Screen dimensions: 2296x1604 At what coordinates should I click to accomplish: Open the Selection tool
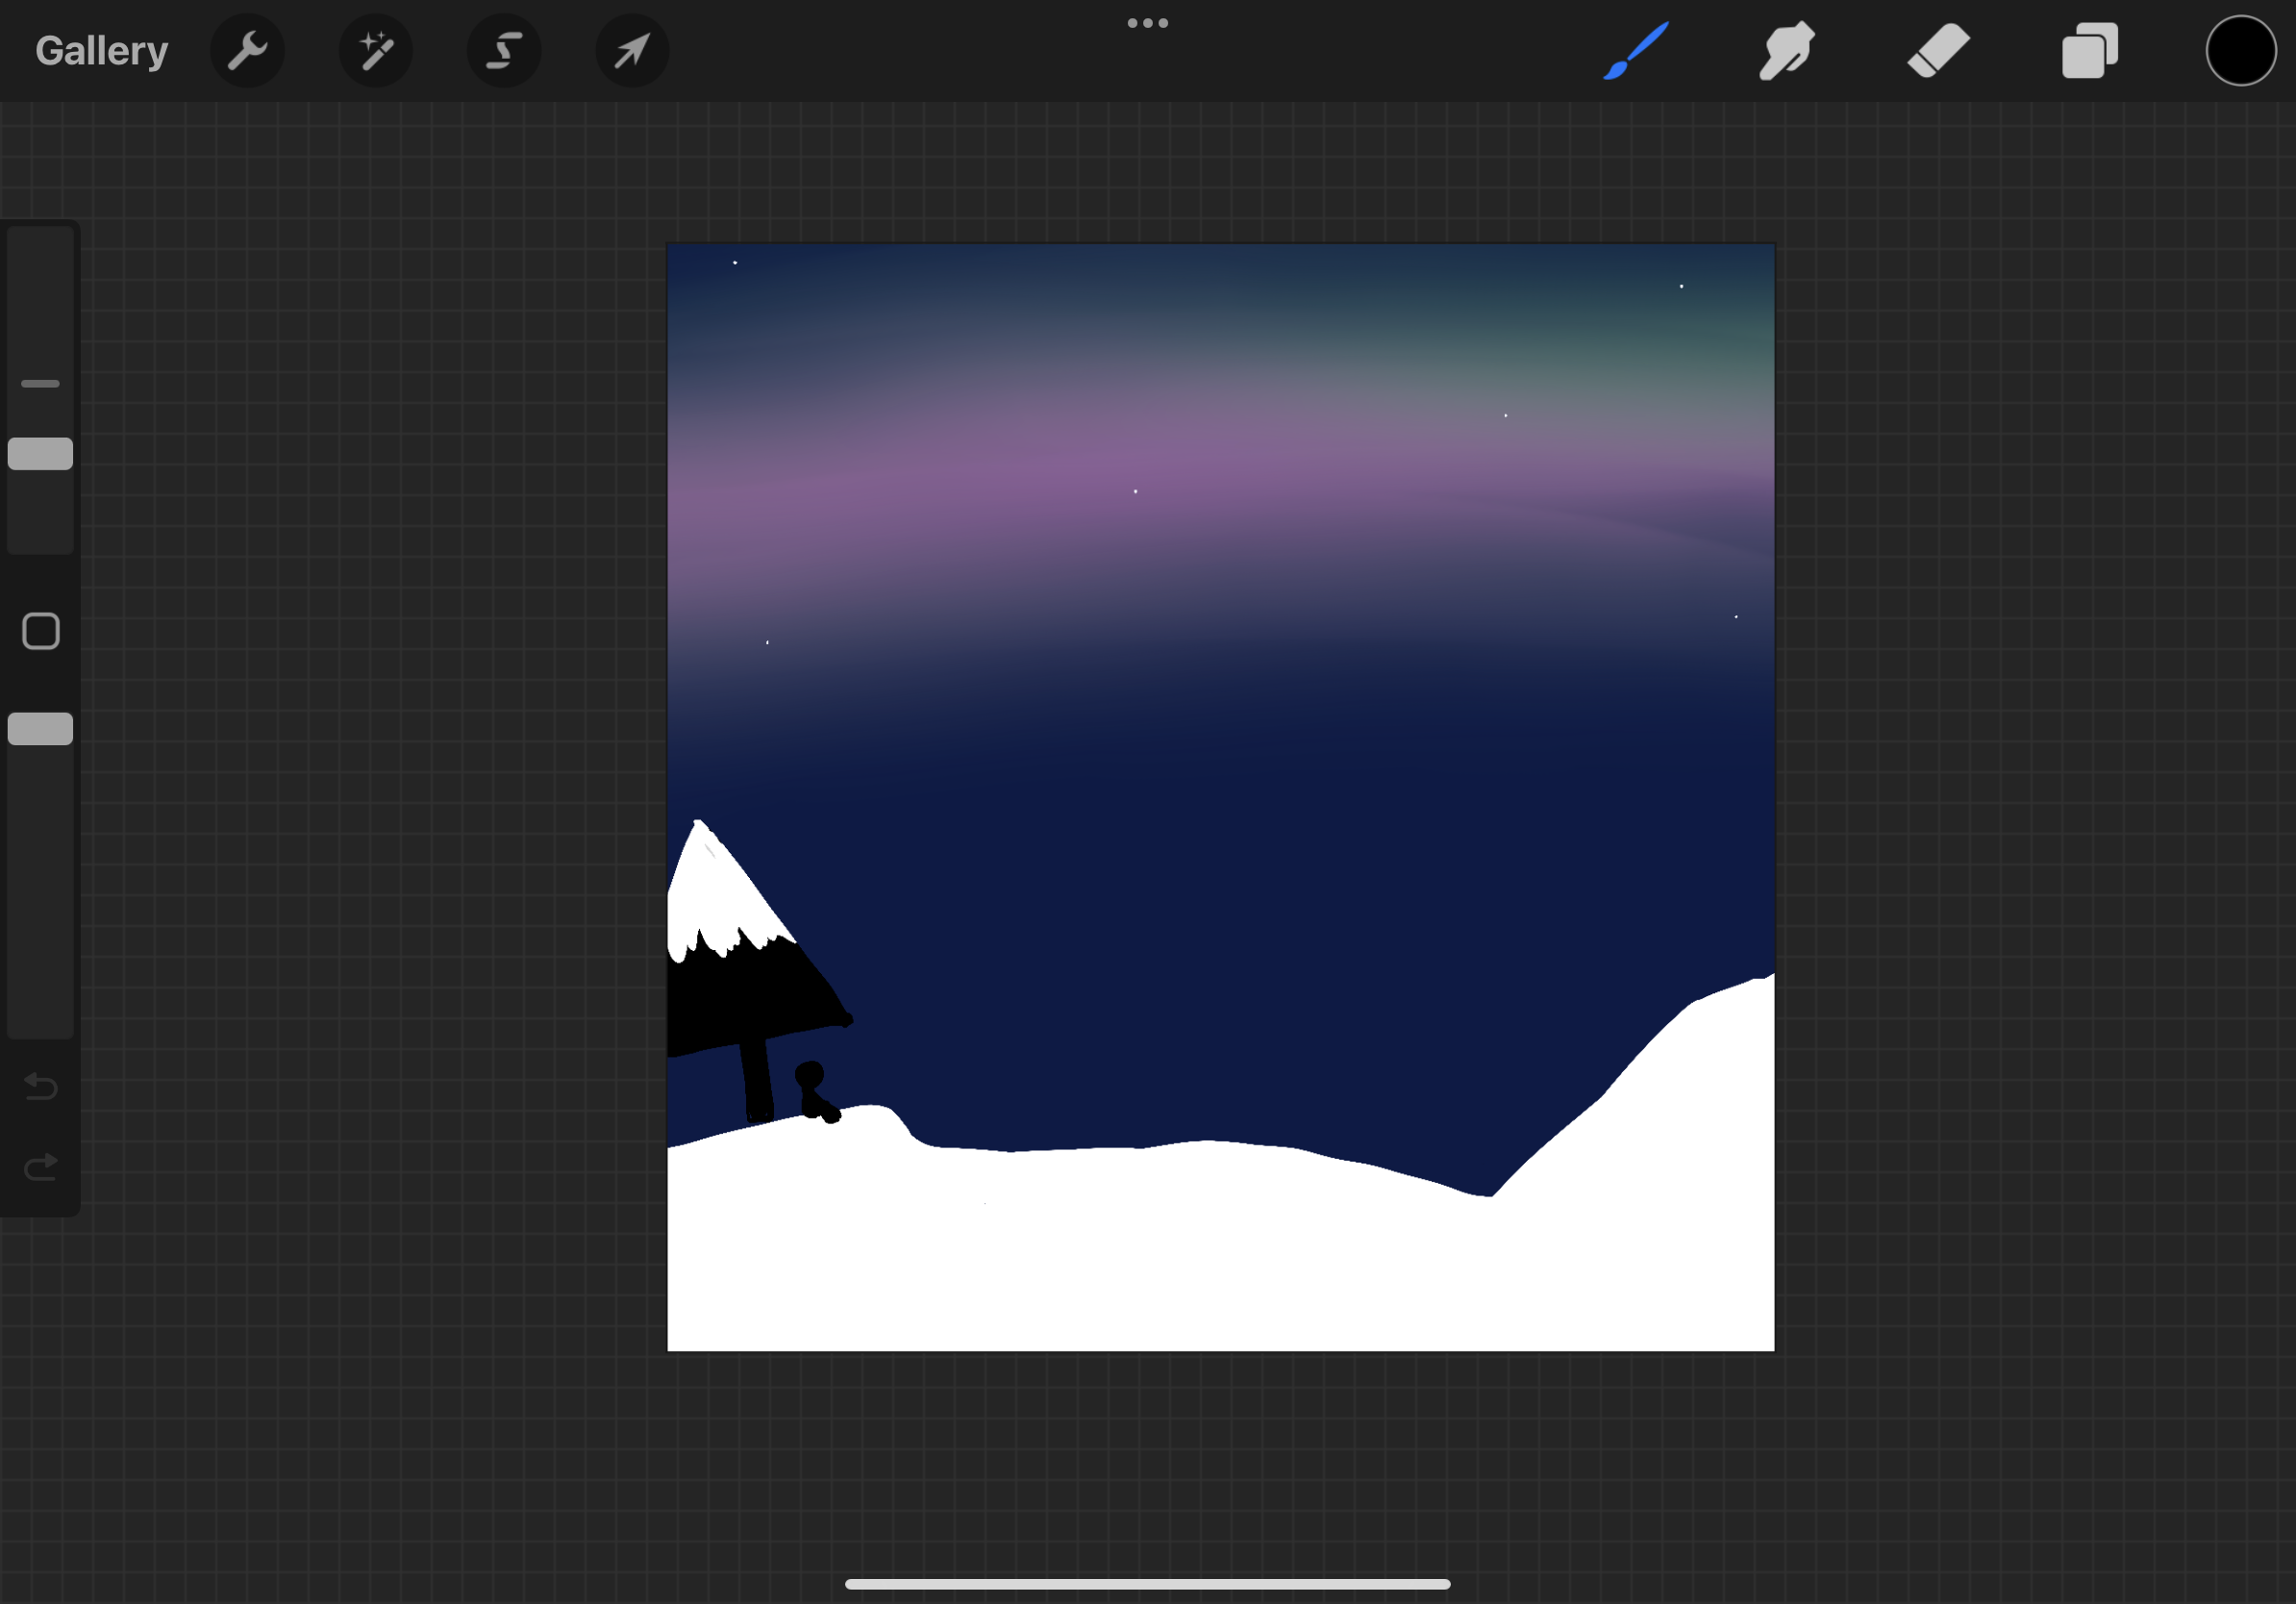pos(504,50)
